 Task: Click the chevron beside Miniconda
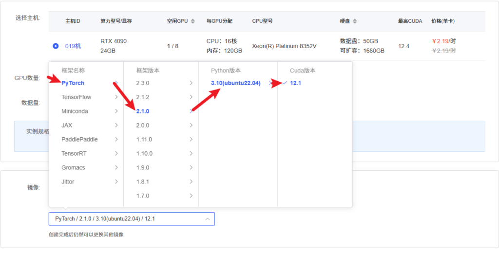(x=116, y=111)
